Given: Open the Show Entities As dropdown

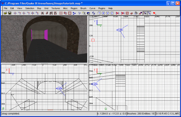Looking at the screenshot, I should [x=154, y=13].
